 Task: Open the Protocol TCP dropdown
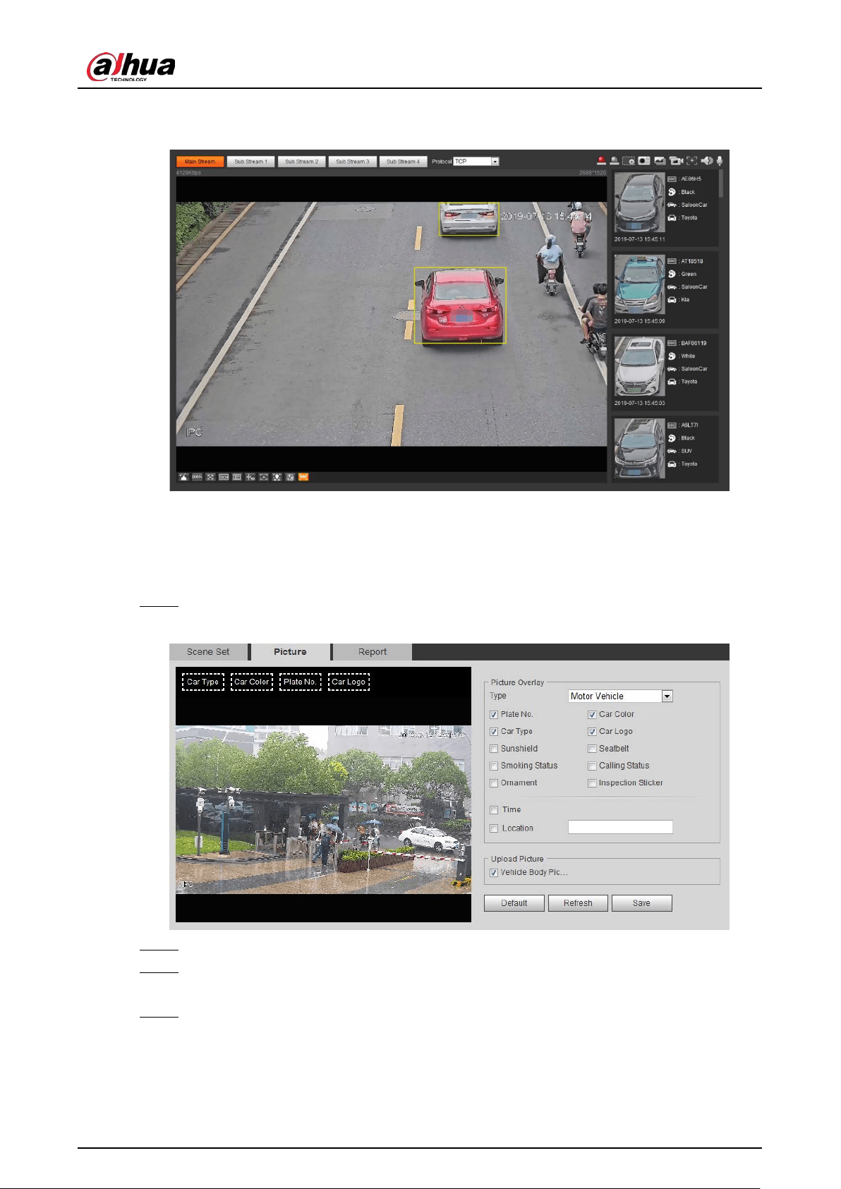(x=476, y=162)
